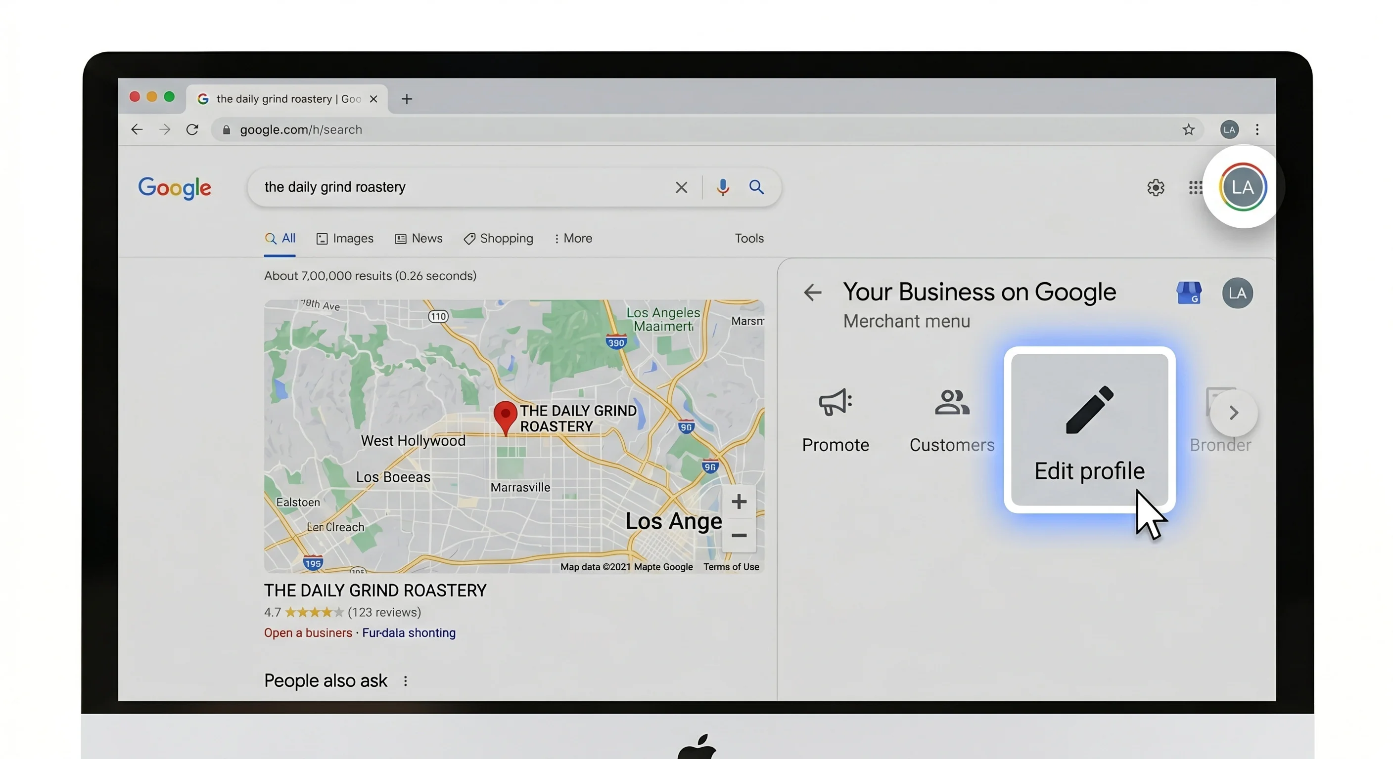
Task: Click About 7,00,000 results text
Action: (x=370, y=276)
